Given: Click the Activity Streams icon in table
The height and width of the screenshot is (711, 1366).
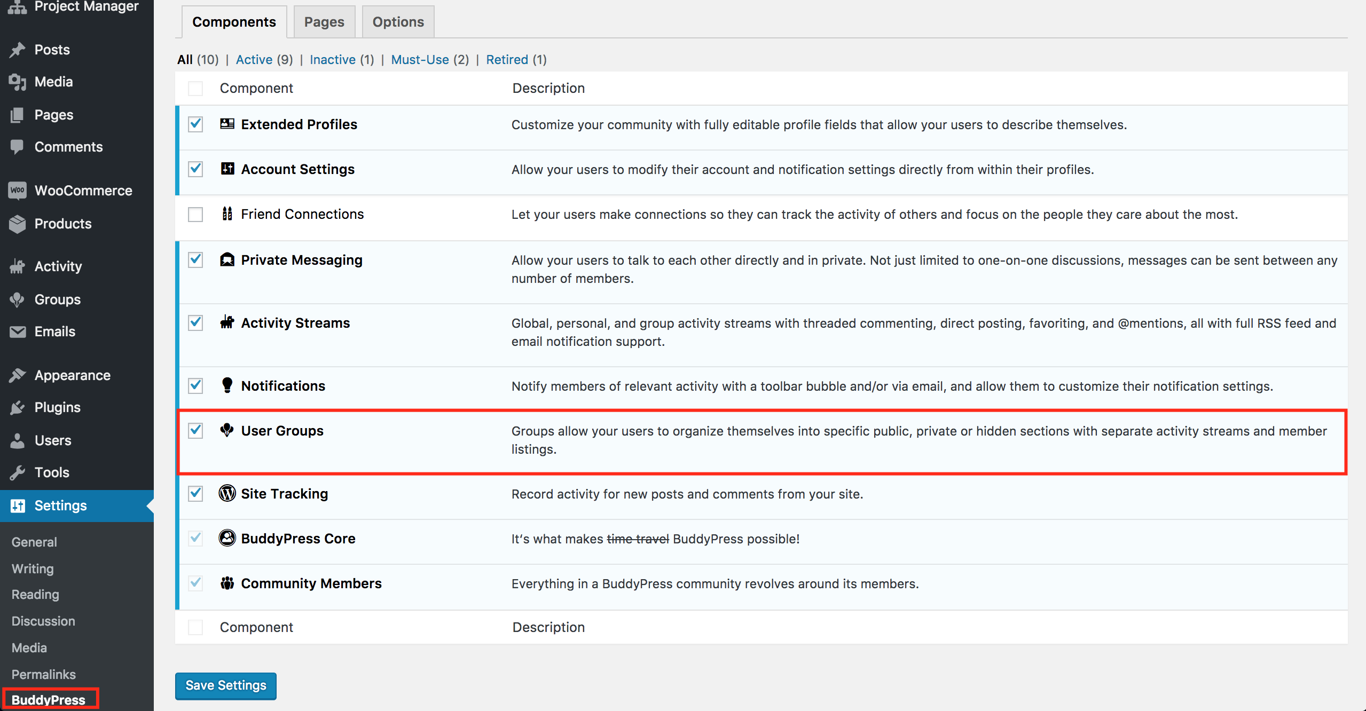Looking at the screenshot, I should coord(227,322).
